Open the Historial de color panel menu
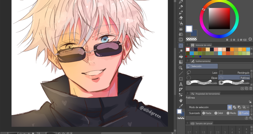The width and height of the screenshot is (253, 134). [x=187, y=45]
